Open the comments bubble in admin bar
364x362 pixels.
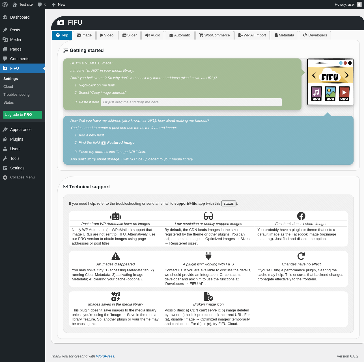[x=42, y=5]
